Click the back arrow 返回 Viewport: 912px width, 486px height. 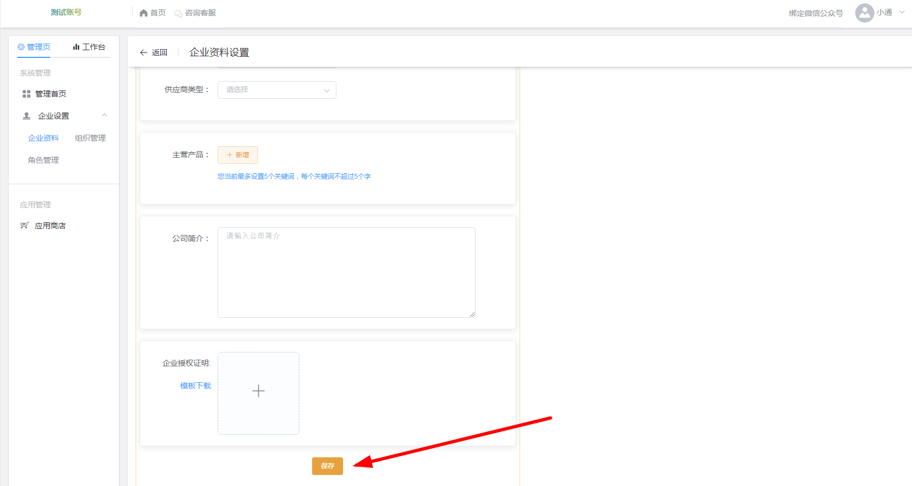(x=154, y=52)
